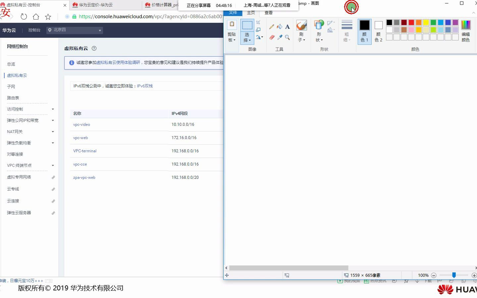Open the zpa-vpc-web VPC link
This screenshot has width=477, height=298.
[84, 177]
